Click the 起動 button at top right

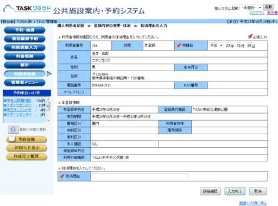(268, 7)
